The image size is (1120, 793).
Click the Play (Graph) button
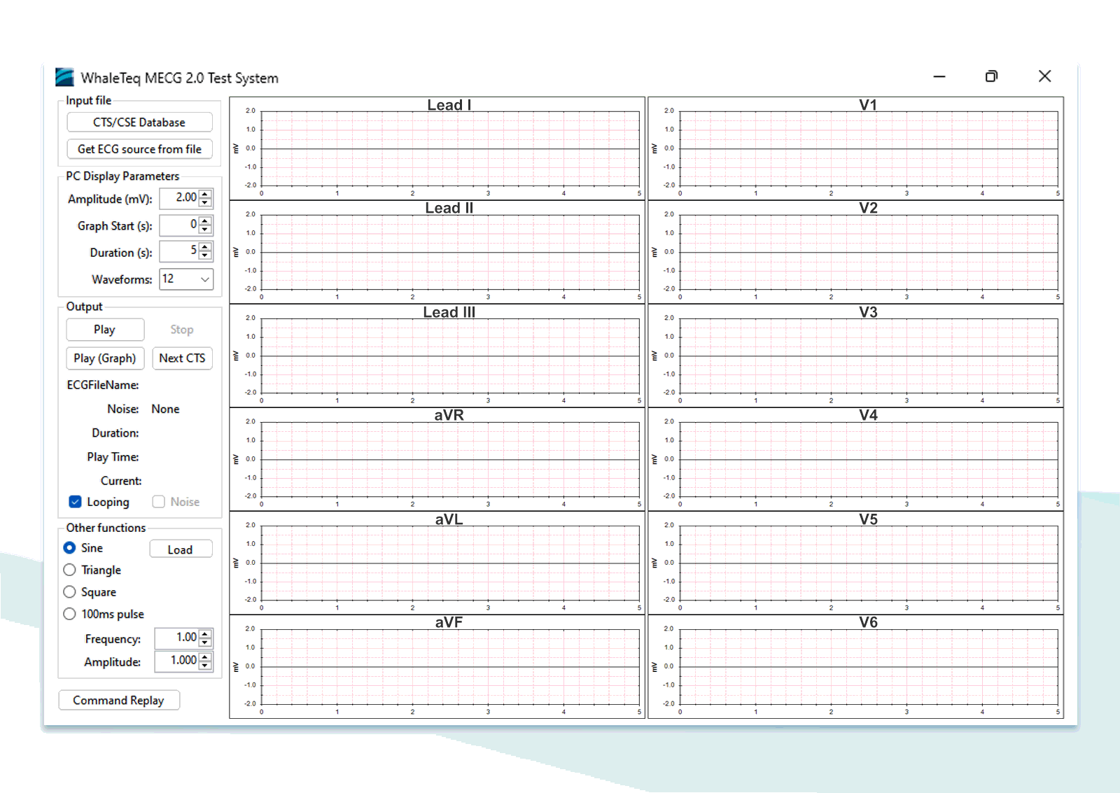coord(105,358)
